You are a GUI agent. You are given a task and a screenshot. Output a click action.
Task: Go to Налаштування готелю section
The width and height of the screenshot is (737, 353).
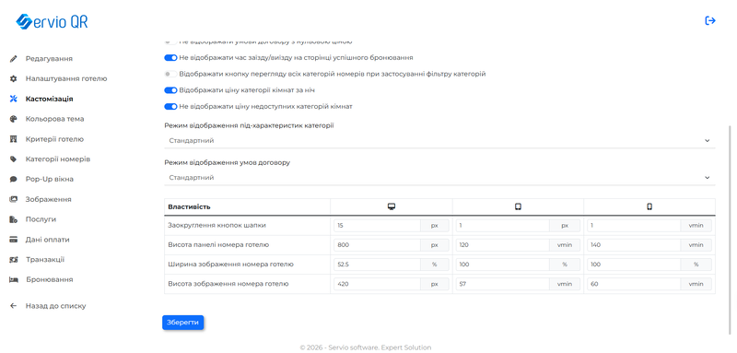click(x=66, y=79)
